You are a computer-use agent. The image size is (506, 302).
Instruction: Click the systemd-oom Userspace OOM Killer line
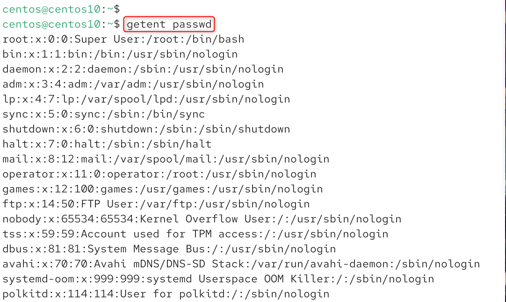click(218, 279)
